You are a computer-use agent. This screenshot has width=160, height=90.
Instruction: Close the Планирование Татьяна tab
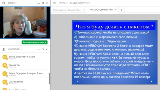click(x=84, y=10)
